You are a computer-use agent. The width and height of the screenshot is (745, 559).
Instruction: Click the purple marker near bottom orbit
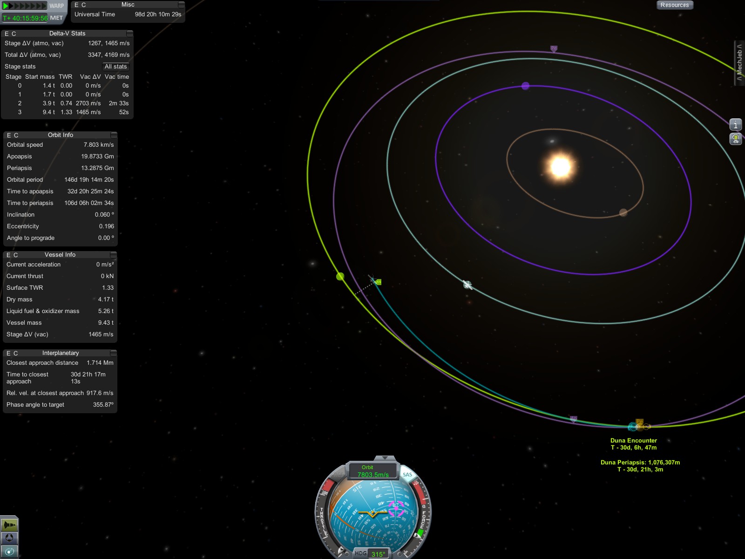pos(574,419)
